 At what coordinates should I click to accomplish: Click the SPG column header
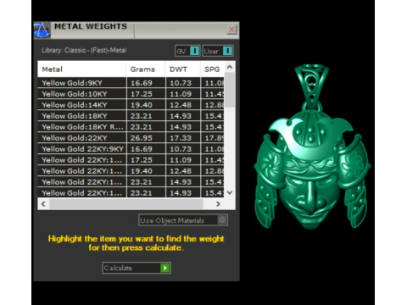[212, 69]
